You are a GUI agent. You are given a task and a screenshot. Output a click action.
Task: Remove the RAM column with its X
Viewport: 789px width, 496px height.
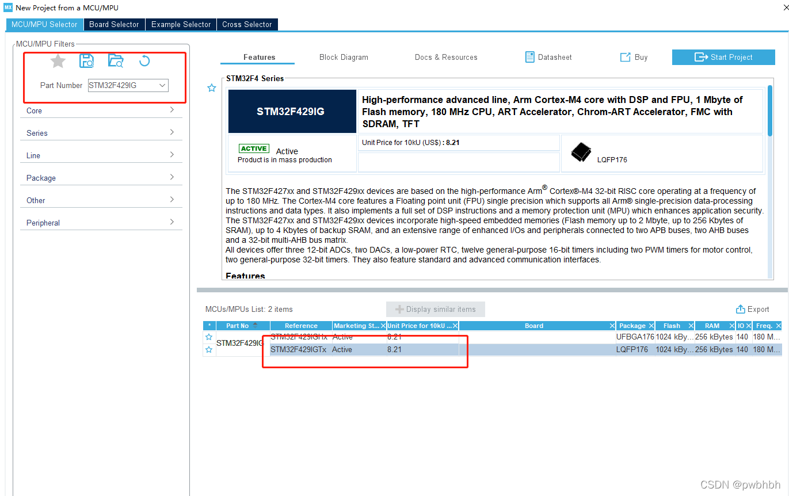pyautogui.click(x=731, y=326)
